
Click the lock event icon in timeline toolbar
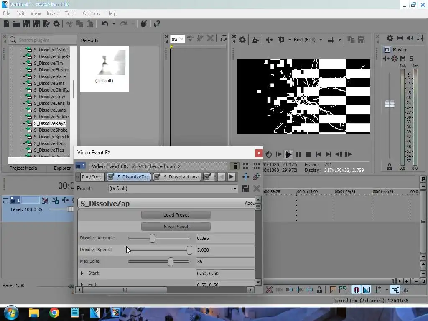pos(319,290)
